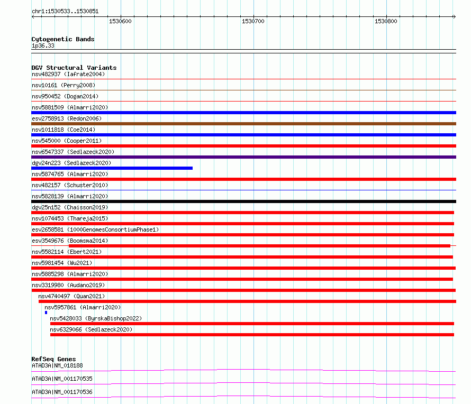
Task: Click the left arrow of the coordinate ruler
Action: coord(33,17)
